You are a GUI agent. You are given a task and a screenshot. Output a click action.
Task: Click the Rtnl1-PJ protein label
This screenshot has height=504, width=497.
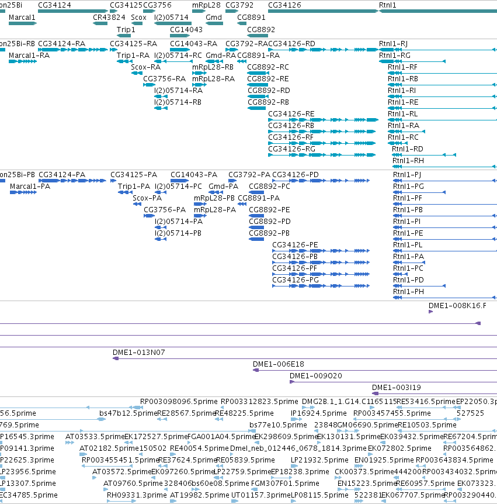click(407, 175)
